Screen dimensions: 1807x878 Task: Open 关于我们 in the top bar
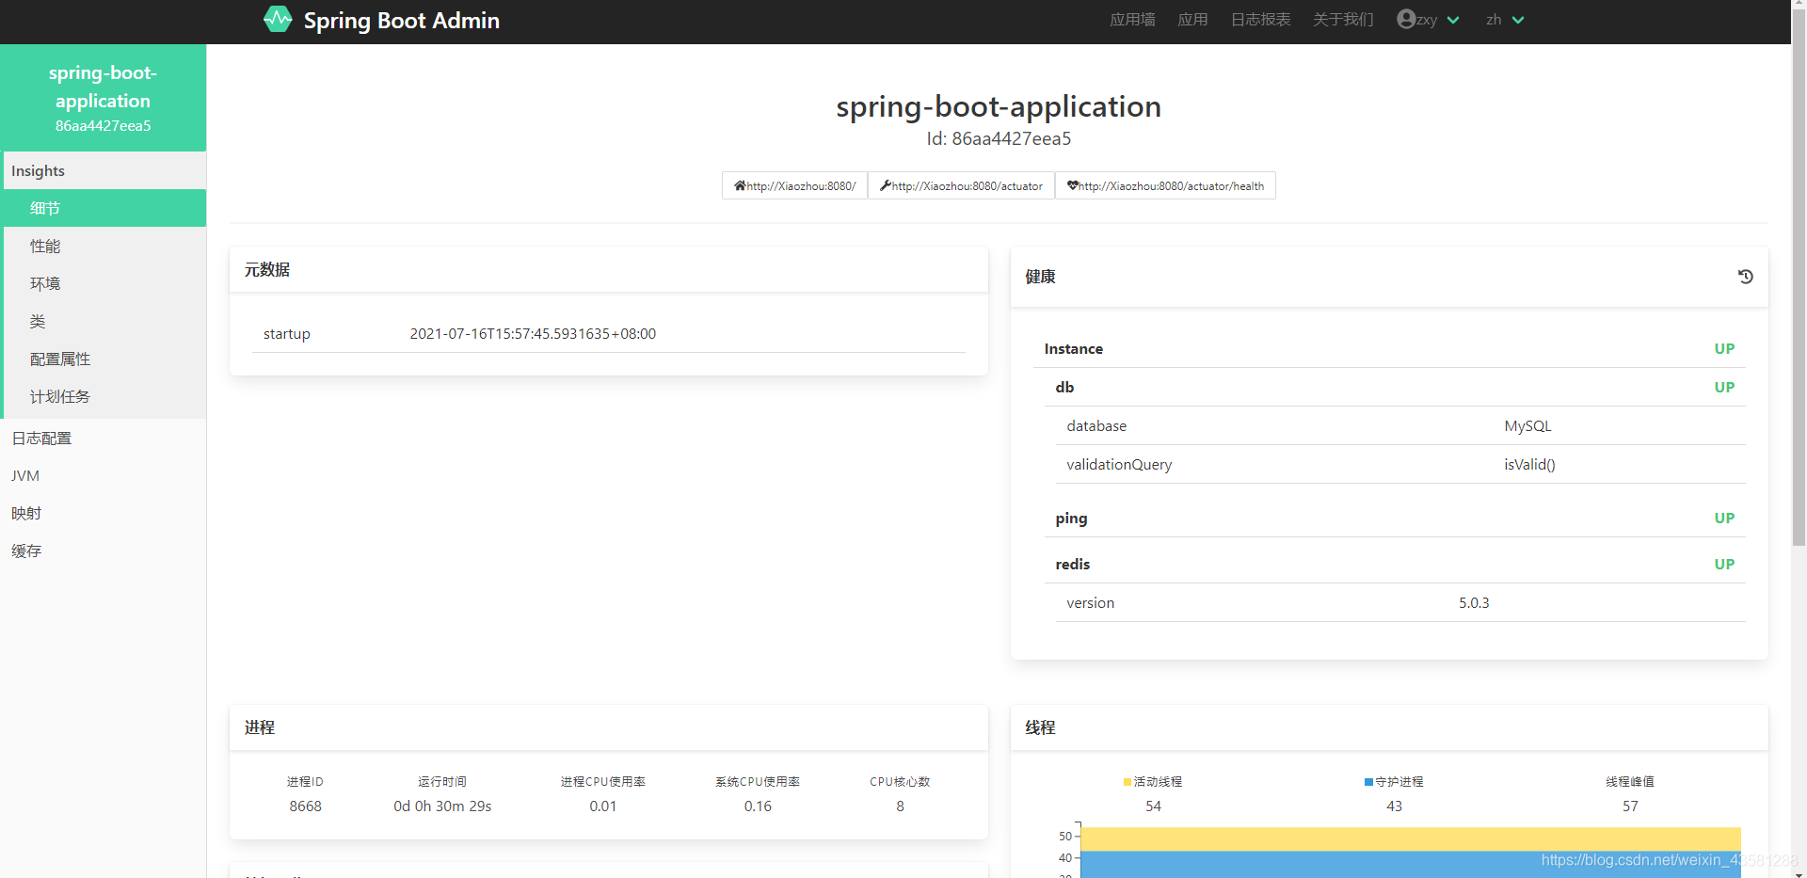tap(1343, 20)
